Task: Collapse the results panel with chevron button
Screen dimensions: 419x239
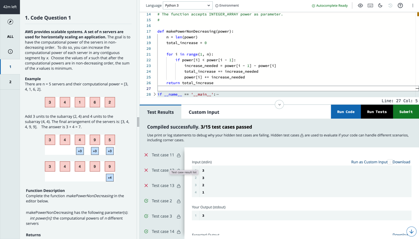Action: (x=279, y=105)
